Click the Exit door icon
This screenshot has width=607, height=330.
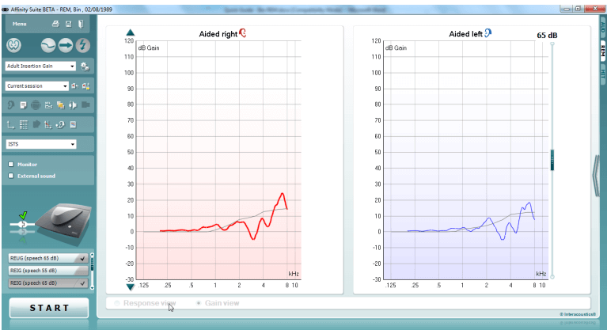point(80,25)
